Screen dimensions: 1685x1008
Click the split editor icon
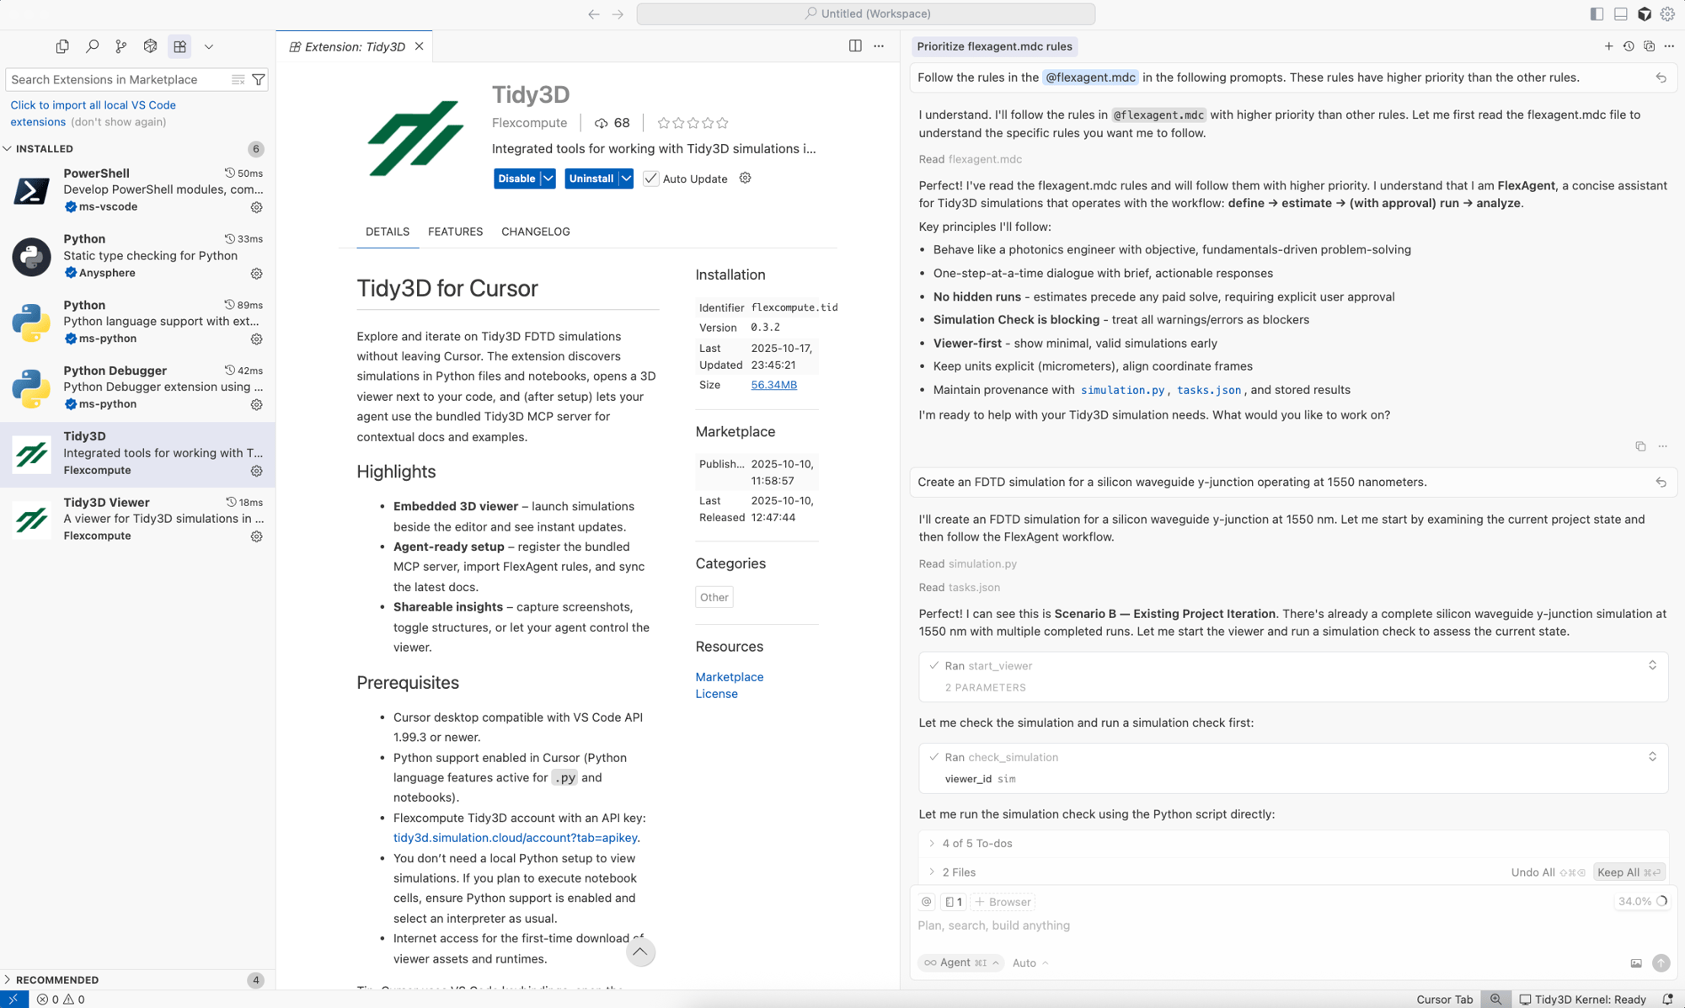(x=855, y=46)
